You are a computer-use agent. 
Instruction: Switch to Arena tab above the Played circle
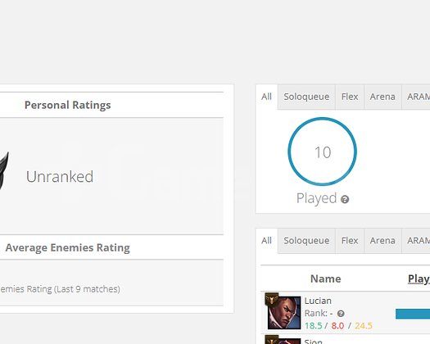tap(382, 97)
